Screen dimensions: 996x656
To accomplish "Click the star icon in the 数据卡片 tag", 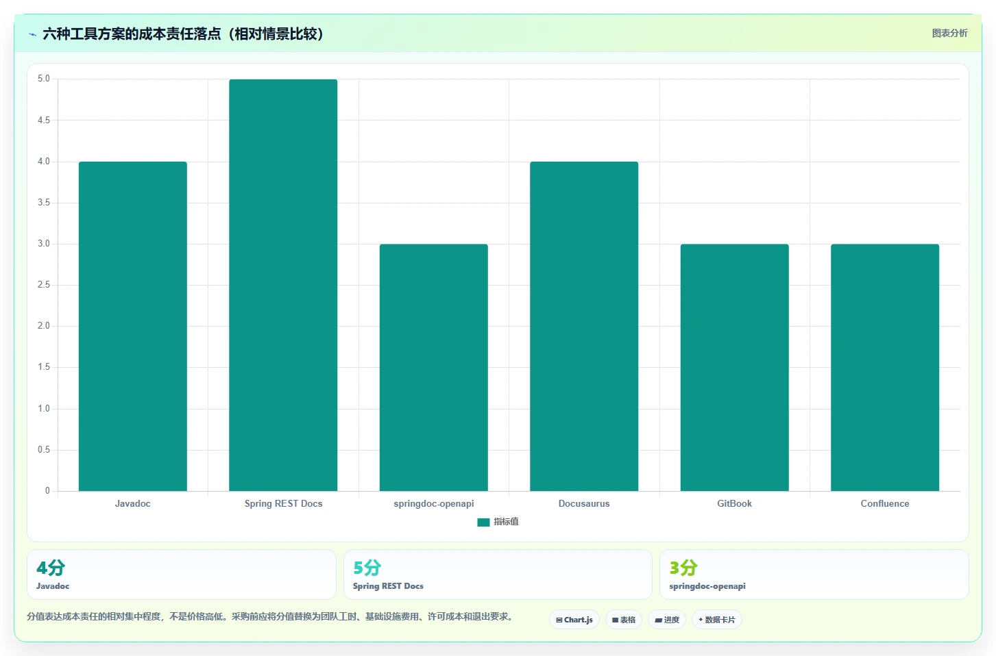I will [x=701, y=620].
